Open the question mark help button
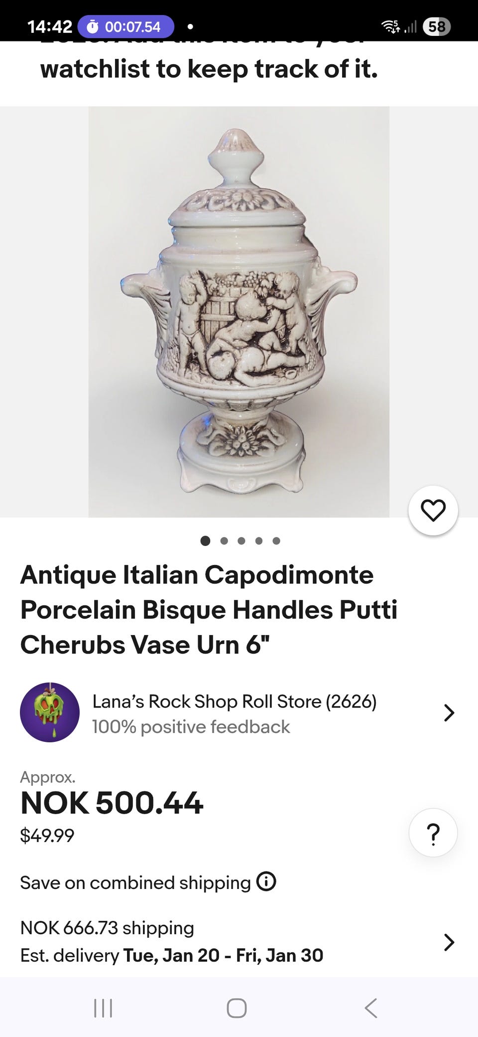The height and width of the screenshot is (1037, 478). [433, 833]
